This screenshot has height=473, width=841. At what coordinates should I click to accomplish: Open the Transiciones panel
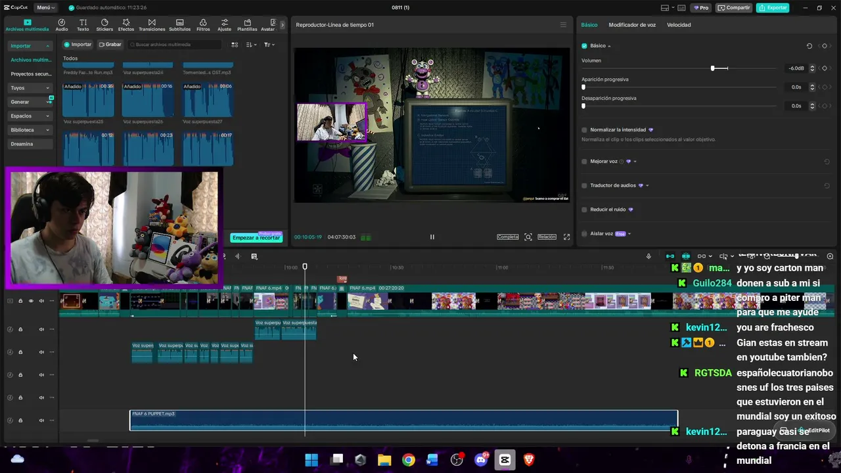[x=152, y=25]
